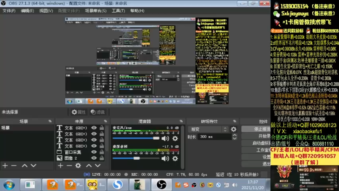
Task: Pop out the 转场特效 dock panel
Action: pyautogui.click(x=235, y=121)
